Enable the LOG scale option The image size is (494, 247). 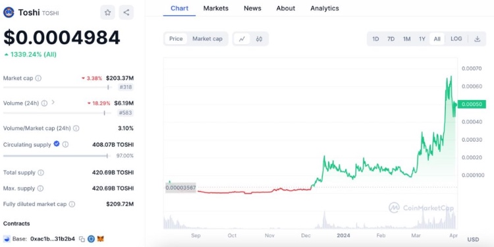[x=456, y=39]
